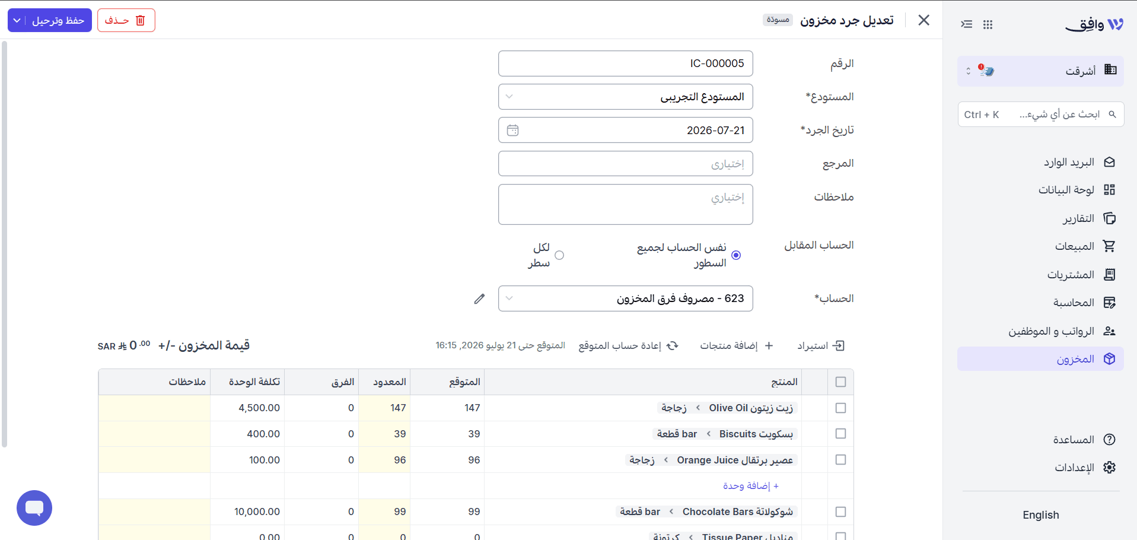This screenshot has height=540, width=1137.
Task: Click the page vertical scrollbar
Action: coord(4,243)
